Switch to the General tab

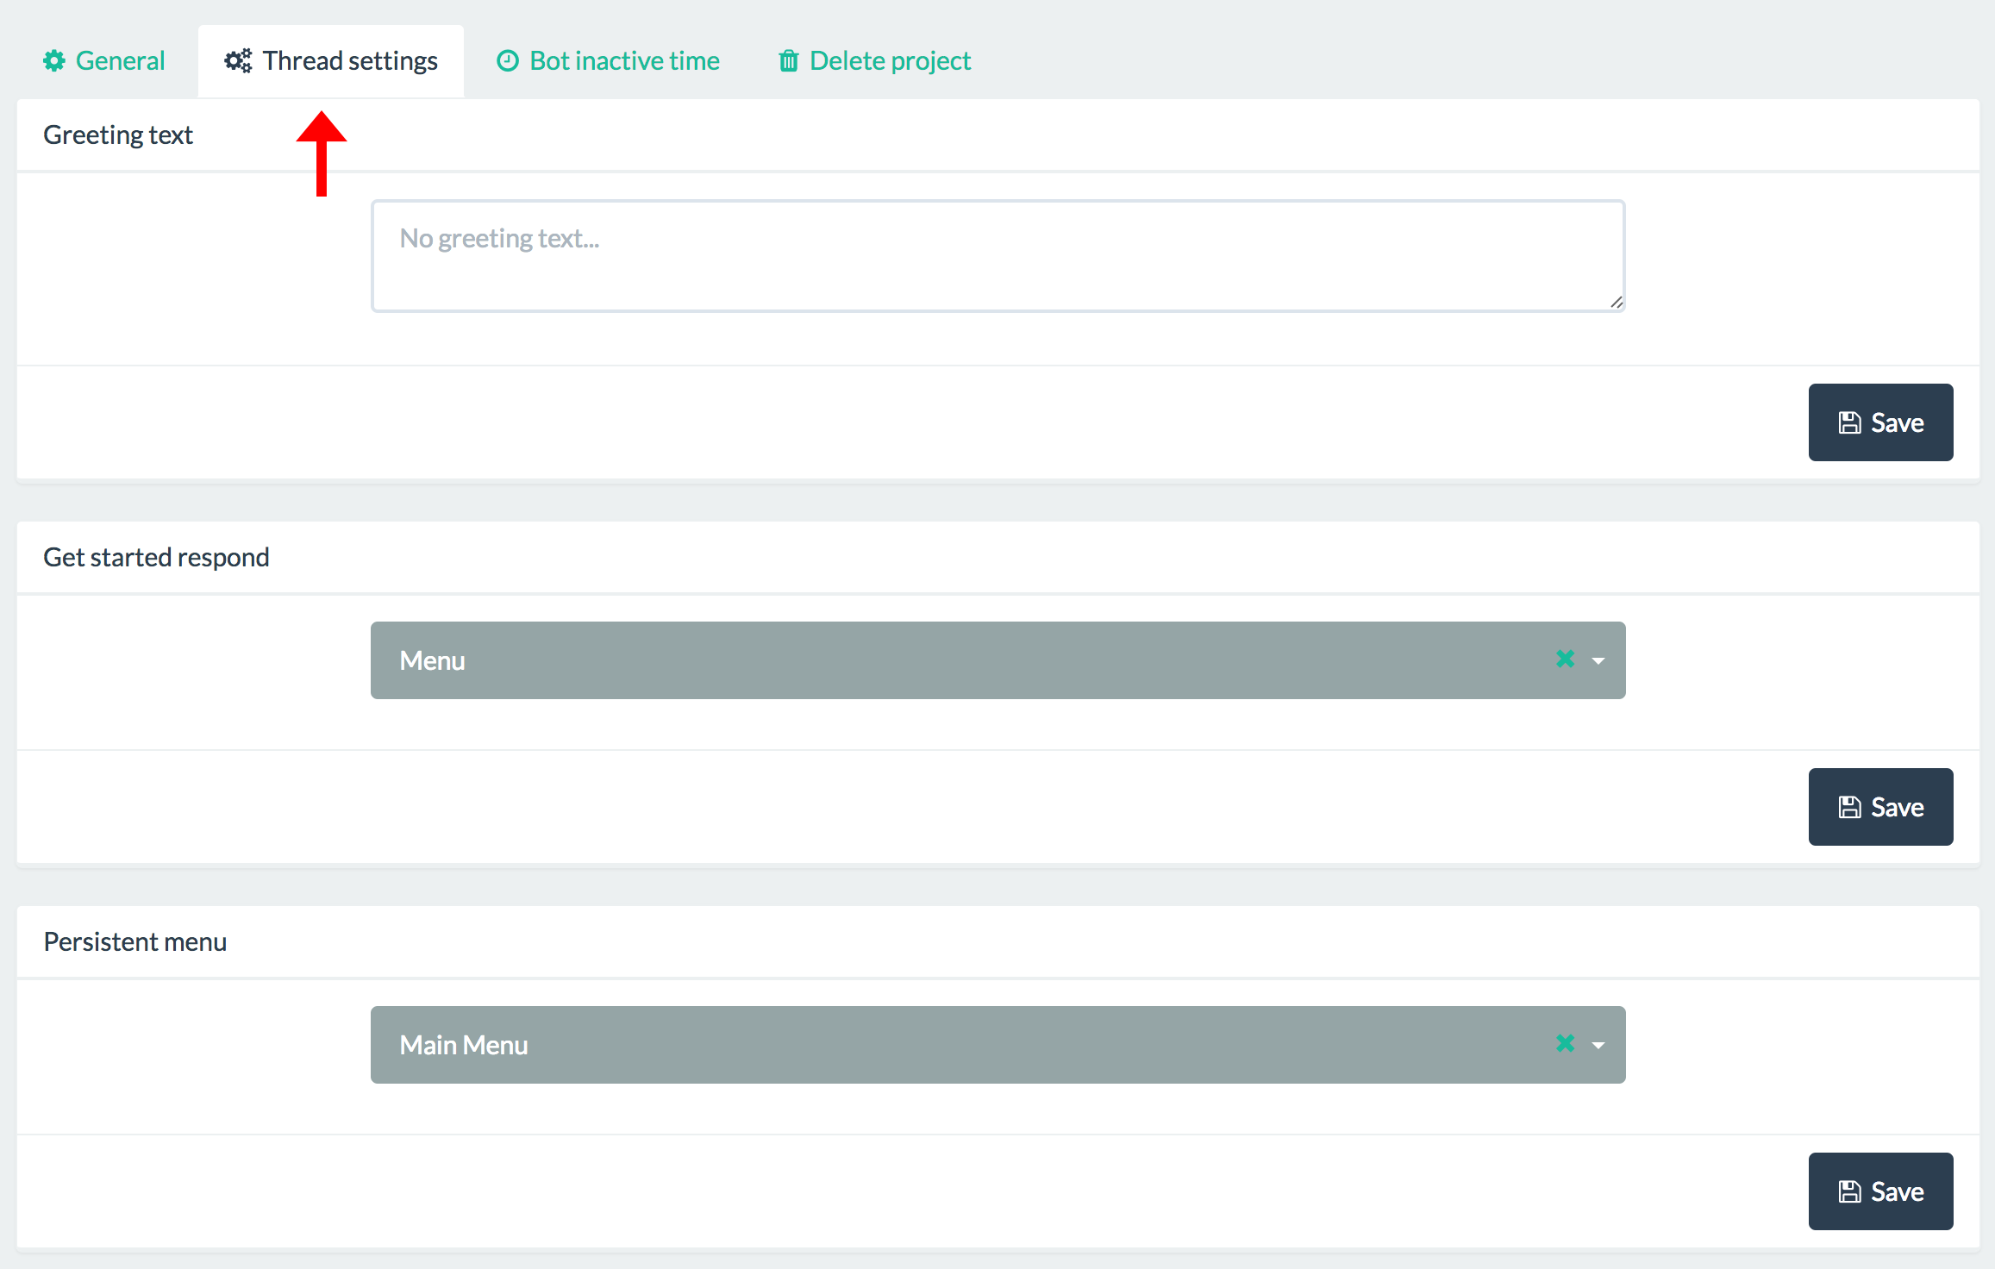tap(120, 61)
